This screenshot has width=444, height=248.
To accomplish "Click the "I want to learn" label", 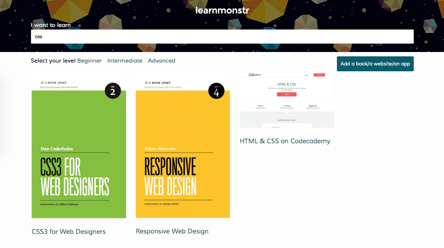I will coord(51,25).
